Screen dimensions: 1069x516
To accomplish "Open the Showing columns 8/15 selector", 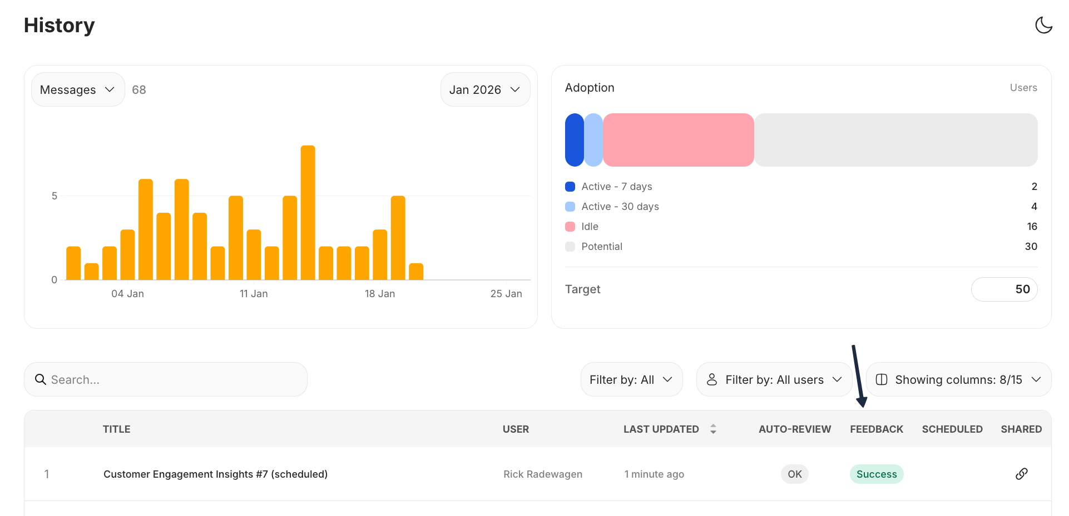I will click(x=958, y=379).
